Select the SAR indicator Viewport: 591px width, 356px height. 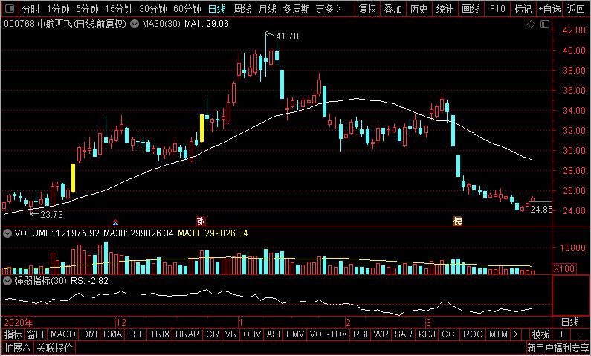[x=404, y=334]
